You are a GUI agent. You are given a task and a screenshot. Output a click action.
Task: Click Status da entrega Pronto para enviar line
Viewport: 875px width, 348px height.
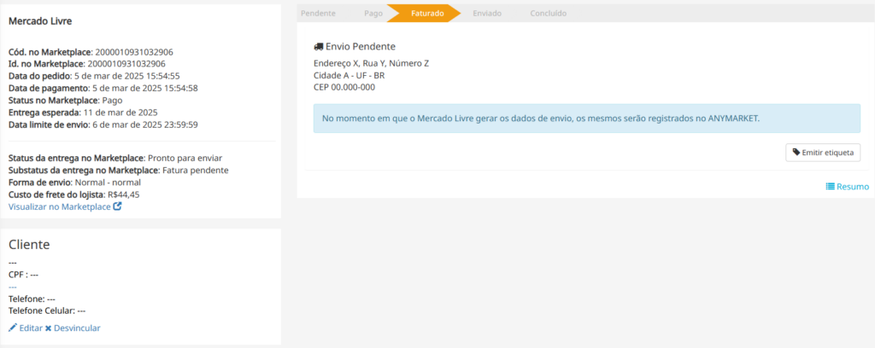click(115, 158)
